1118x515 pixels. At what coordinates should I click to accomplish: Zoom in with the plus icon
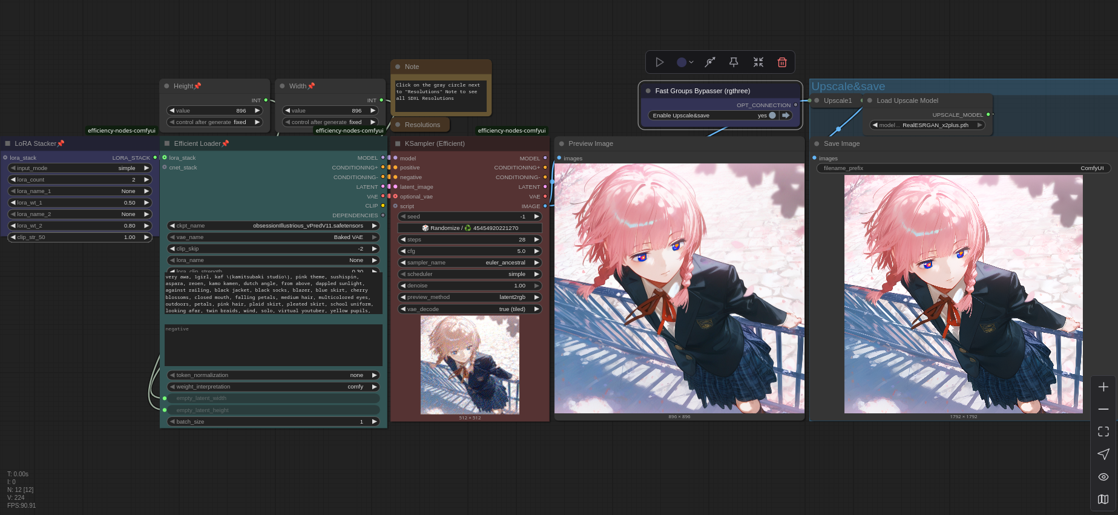coord(1103,387)
